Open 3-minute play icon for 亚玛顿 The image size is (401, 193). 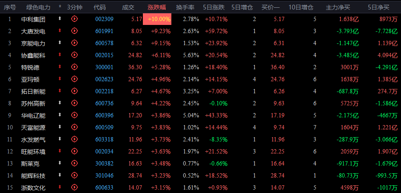74,79
